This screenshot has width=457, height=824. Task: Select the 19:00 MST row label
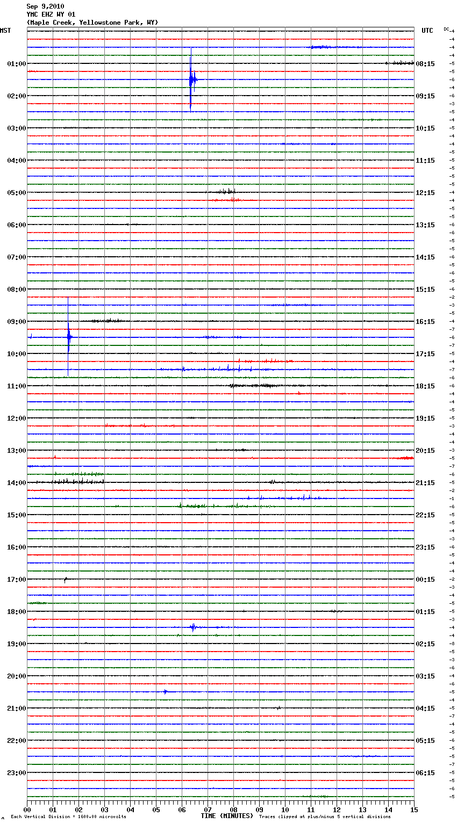pos(16,644)
